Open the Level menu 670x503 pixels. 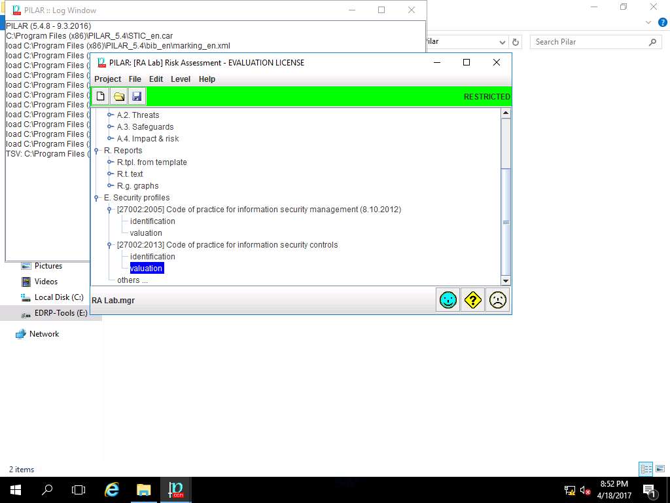pyautogui.click(x=181, y=79)
